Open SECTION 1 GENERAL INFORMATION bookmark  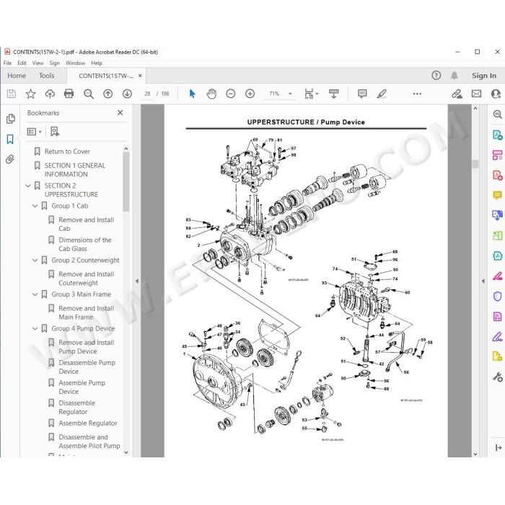(x=75, y=170)
